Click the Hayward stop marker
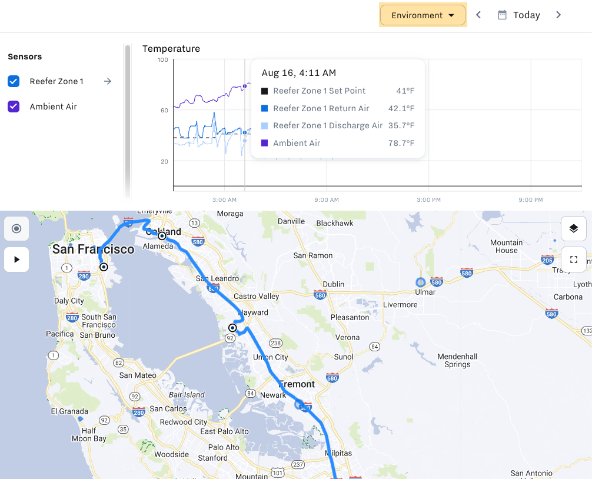The width and height of the screenshot is (592, 479). pos(232,328)
